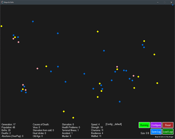Screen dimensions: 175x139
Task: Select the clipped blue dot below the close button
Action: (x=173, y=5)
